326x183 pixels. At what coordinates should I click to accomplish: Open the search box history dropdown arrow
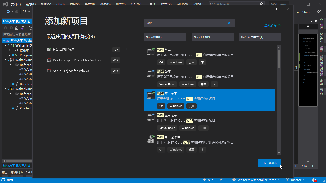pyautogui.click(x=233, y=23)
